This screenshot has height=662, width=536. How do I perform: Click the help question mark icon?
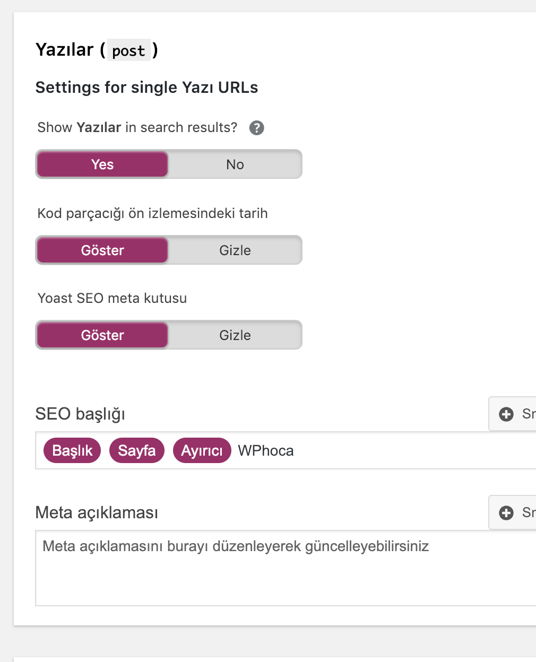256,128
